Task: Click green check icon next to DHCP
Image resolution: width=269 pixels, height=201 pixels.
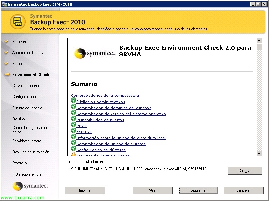Action: [x=74, y=124]
